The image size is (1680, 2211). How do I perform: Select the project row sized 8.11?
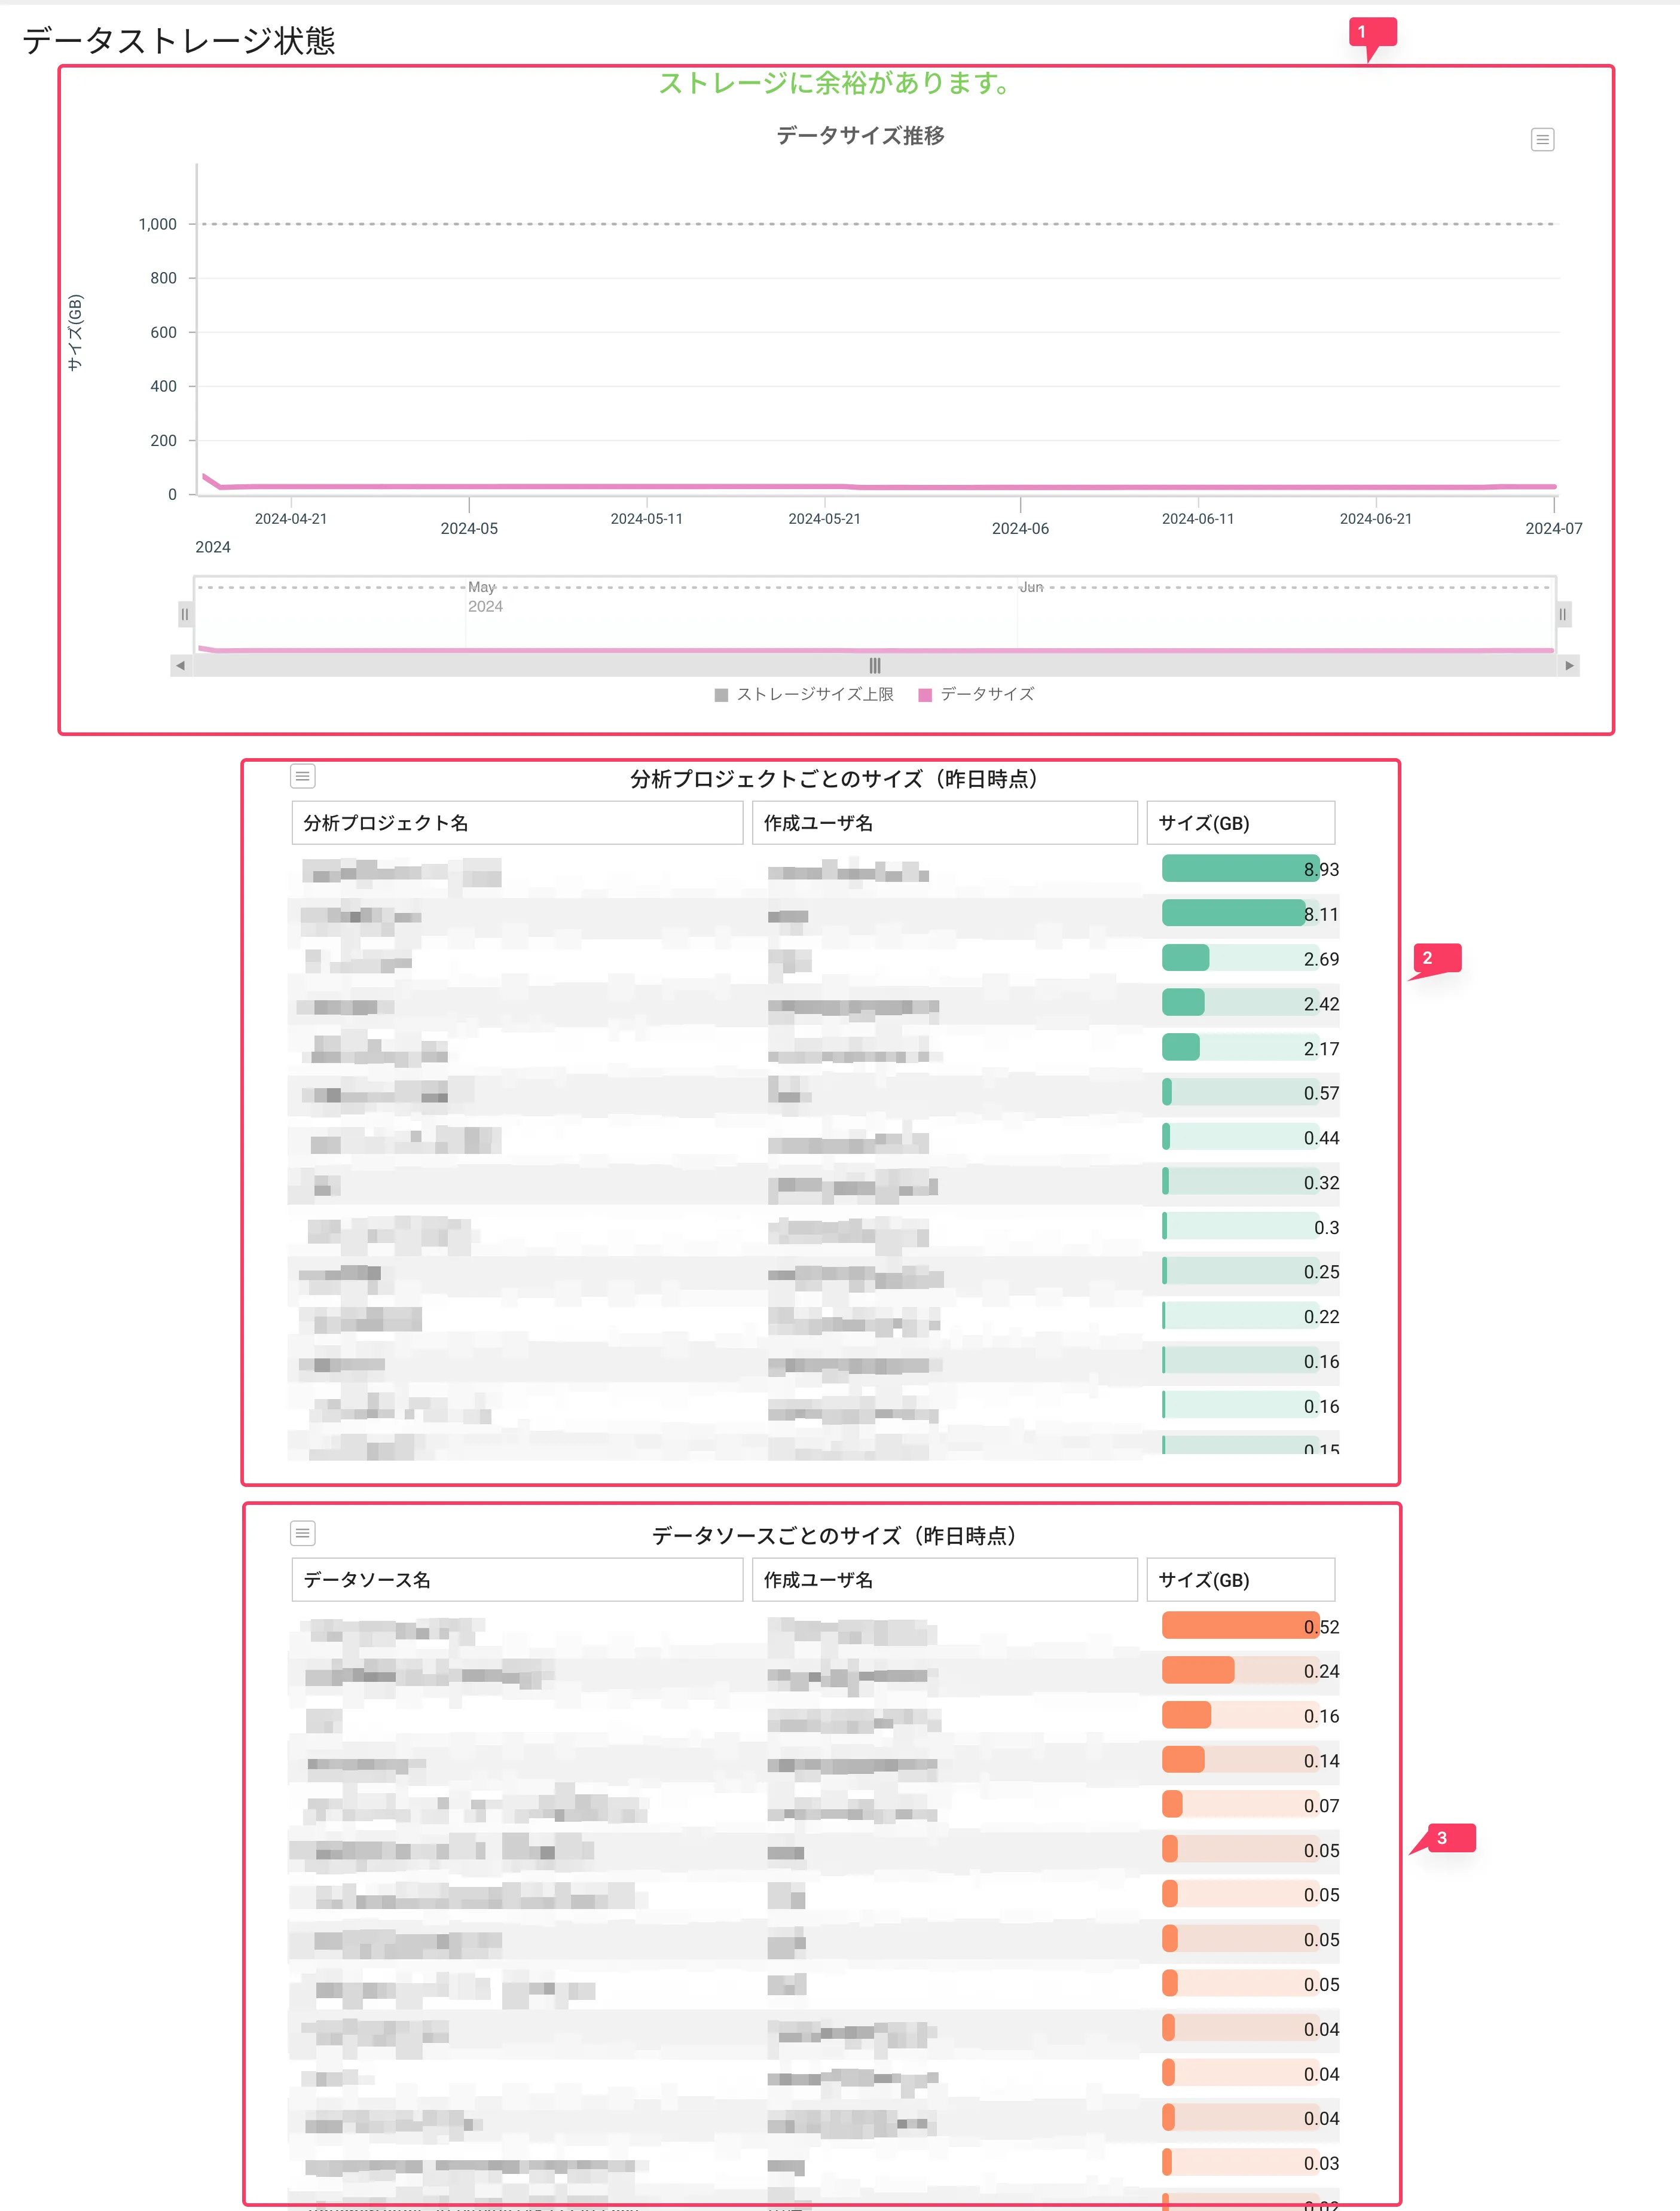(814, 915)
